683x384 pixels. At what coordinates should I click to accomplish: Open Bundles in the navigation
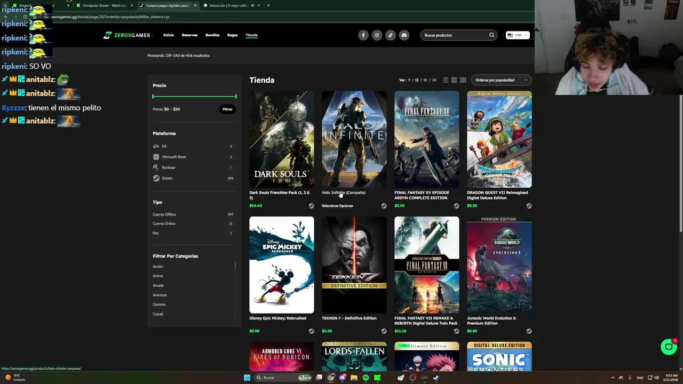(x=212, y=35)
